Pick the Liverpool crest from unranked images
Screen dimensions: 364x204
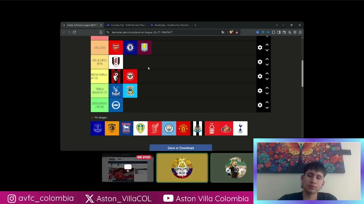click(155, 128)
